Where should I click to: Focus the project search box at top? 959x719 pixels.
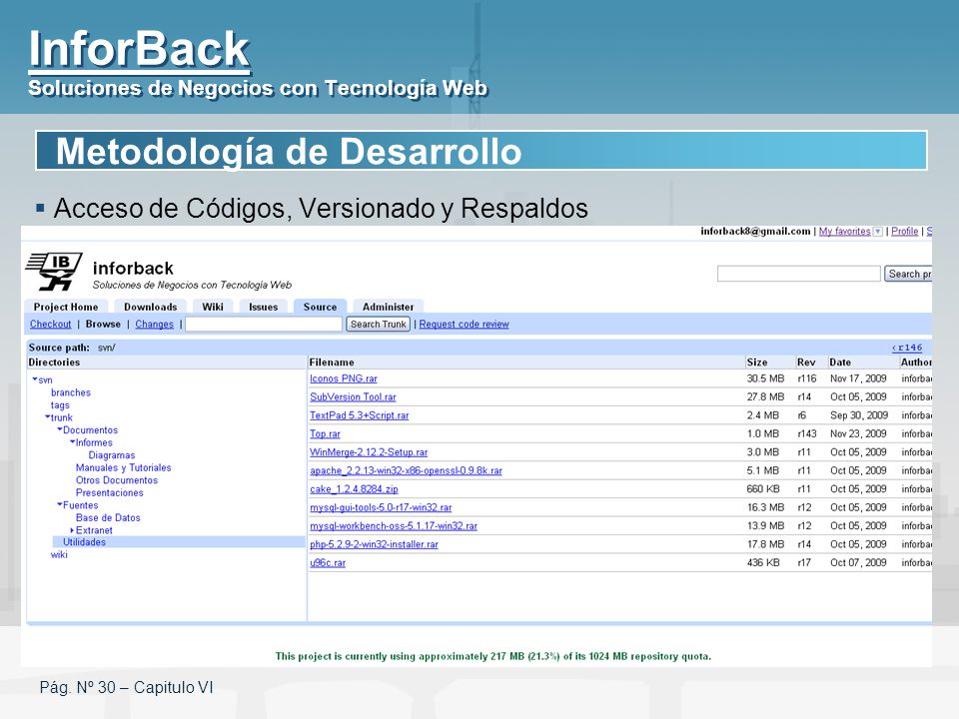[x=799, y=274]
